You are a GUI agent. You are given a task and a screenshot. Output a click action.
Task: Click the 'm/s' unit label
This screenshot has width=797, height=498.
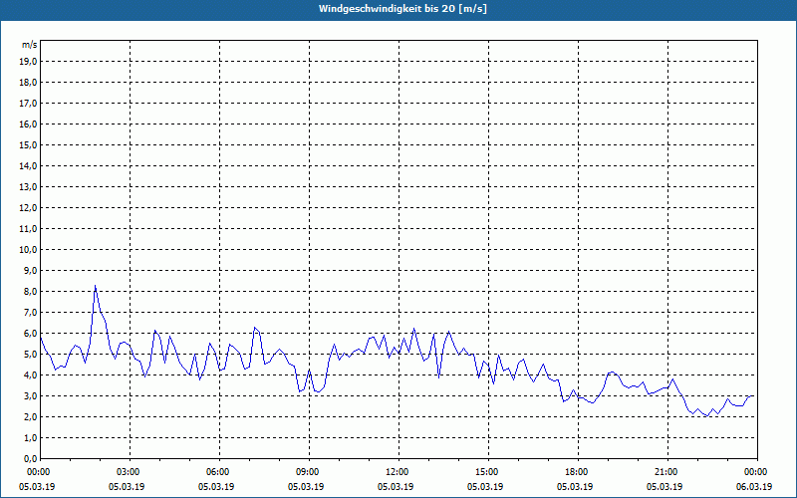(x=30, y=45)
